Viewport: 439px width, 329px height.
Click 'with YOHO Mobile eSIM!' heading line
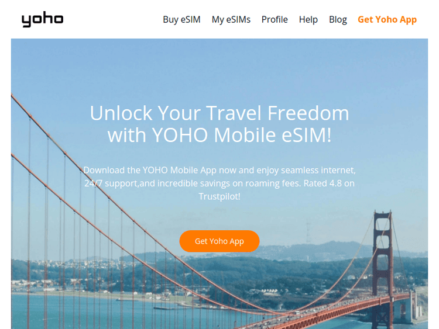point(220,135)
